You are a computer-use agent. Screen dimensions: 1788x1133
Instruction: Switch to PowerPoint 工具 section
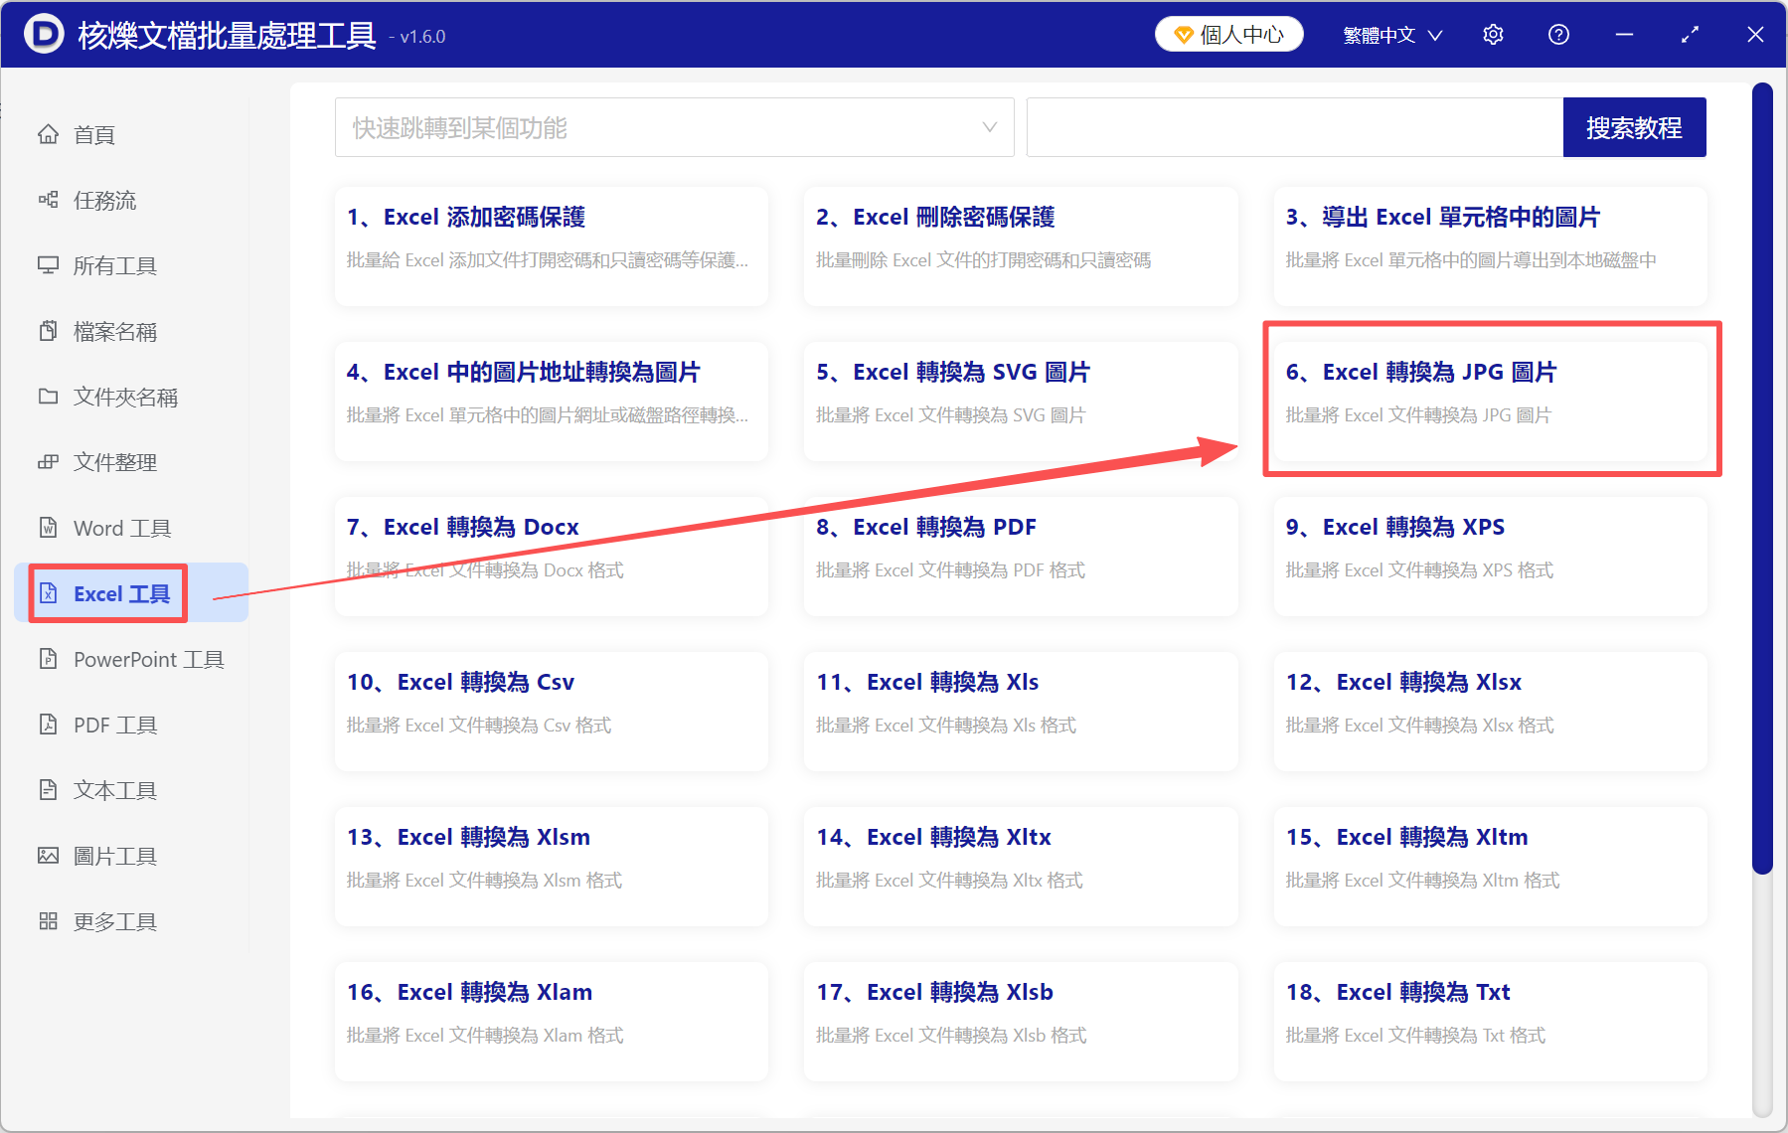pos(146,659)
